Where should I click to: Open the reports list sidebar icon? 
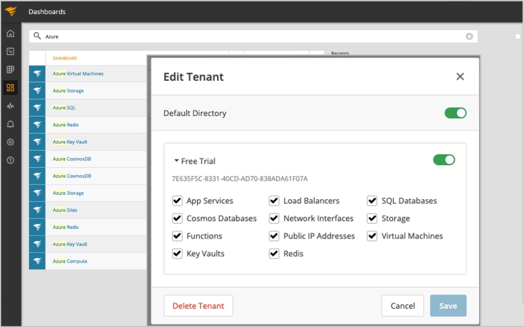[x=10, y=52]
